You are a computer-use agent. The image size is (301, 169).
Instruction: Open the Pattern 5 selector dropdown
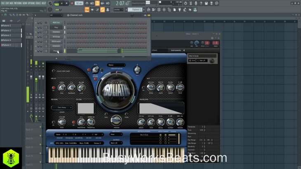coord(135,9)
